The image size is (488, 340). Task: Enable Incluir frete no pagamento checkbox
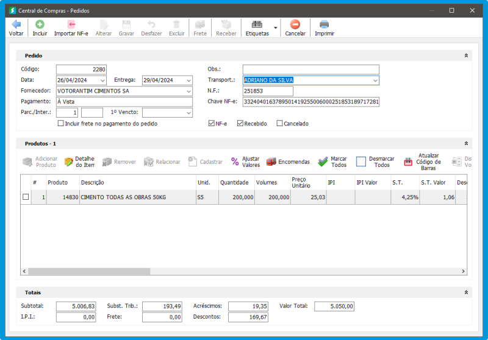tap(60, 124)
